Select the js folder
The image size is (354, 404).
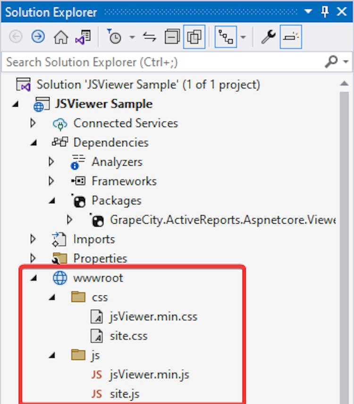(x=96, y=356)
